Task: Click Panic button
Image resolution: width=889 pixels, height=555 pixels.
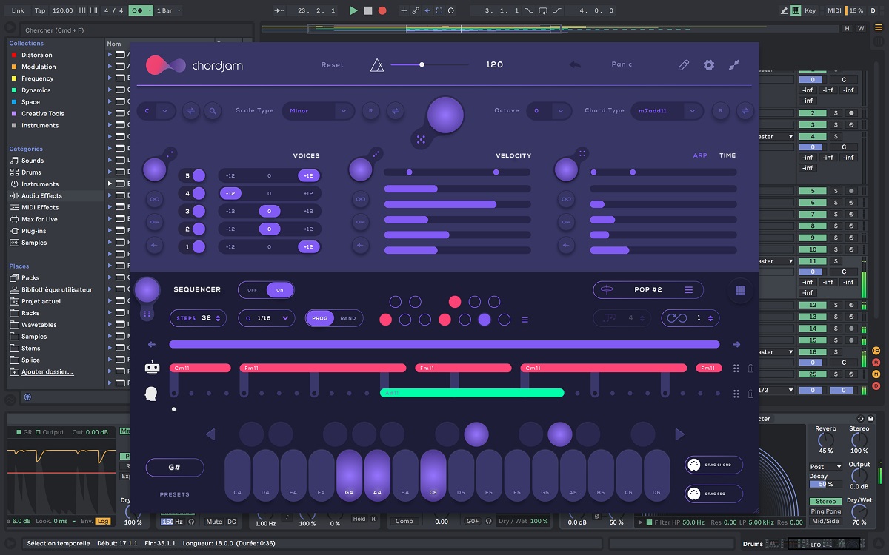Action: [x=622, y=64]
